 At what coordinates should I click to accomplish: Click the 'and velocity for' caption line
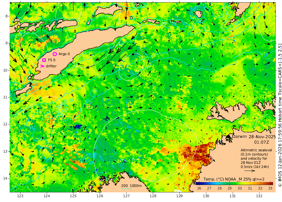point(254,158)
